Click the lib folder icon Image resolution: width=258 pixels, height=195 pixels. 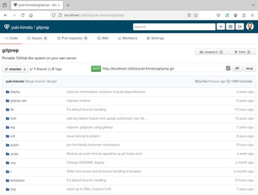(x=7, y=109)
